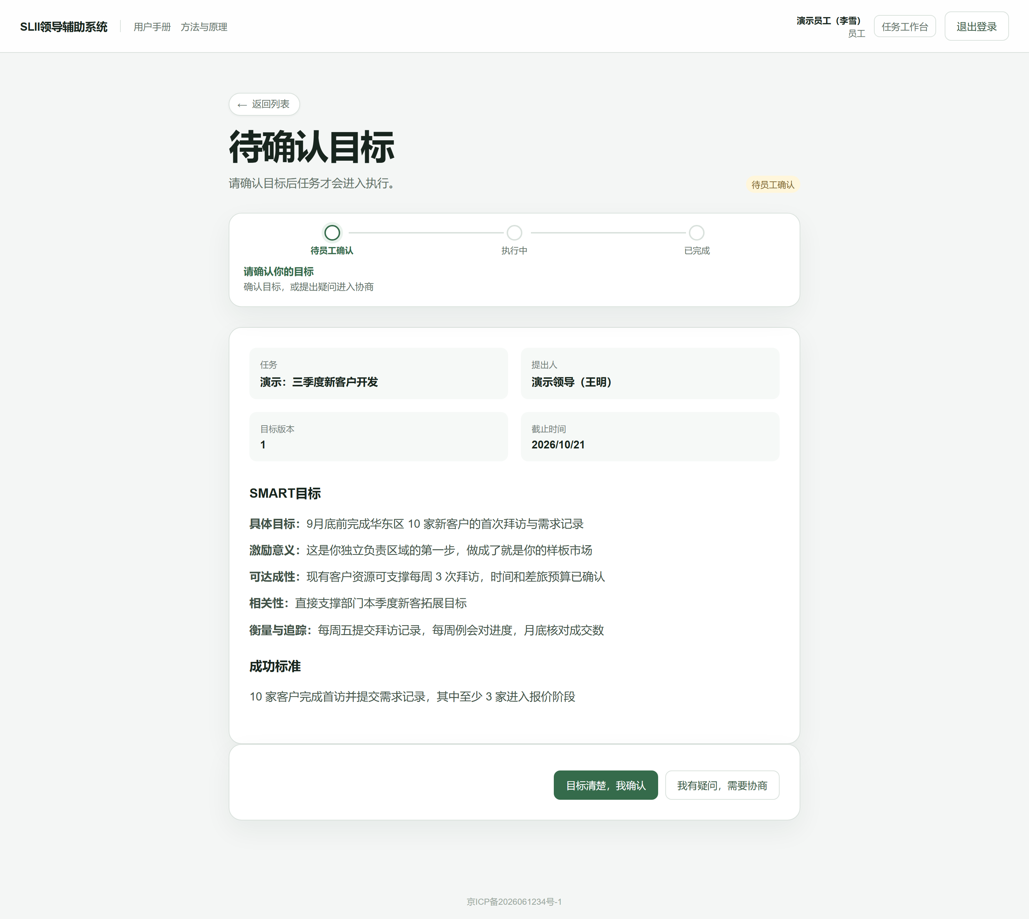The image size is (1029, 919).
Task: Open 方法与原理 in the header
Action: [204, 27]
